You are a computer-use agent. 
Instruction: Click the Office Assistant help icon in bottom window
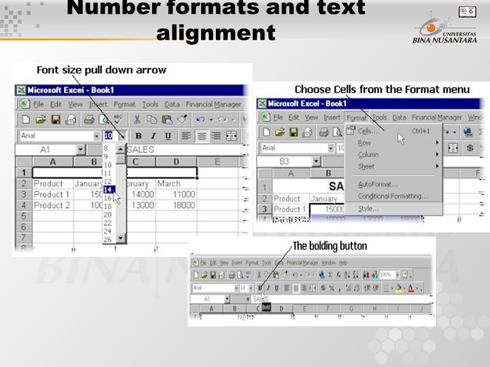[405, 275]
